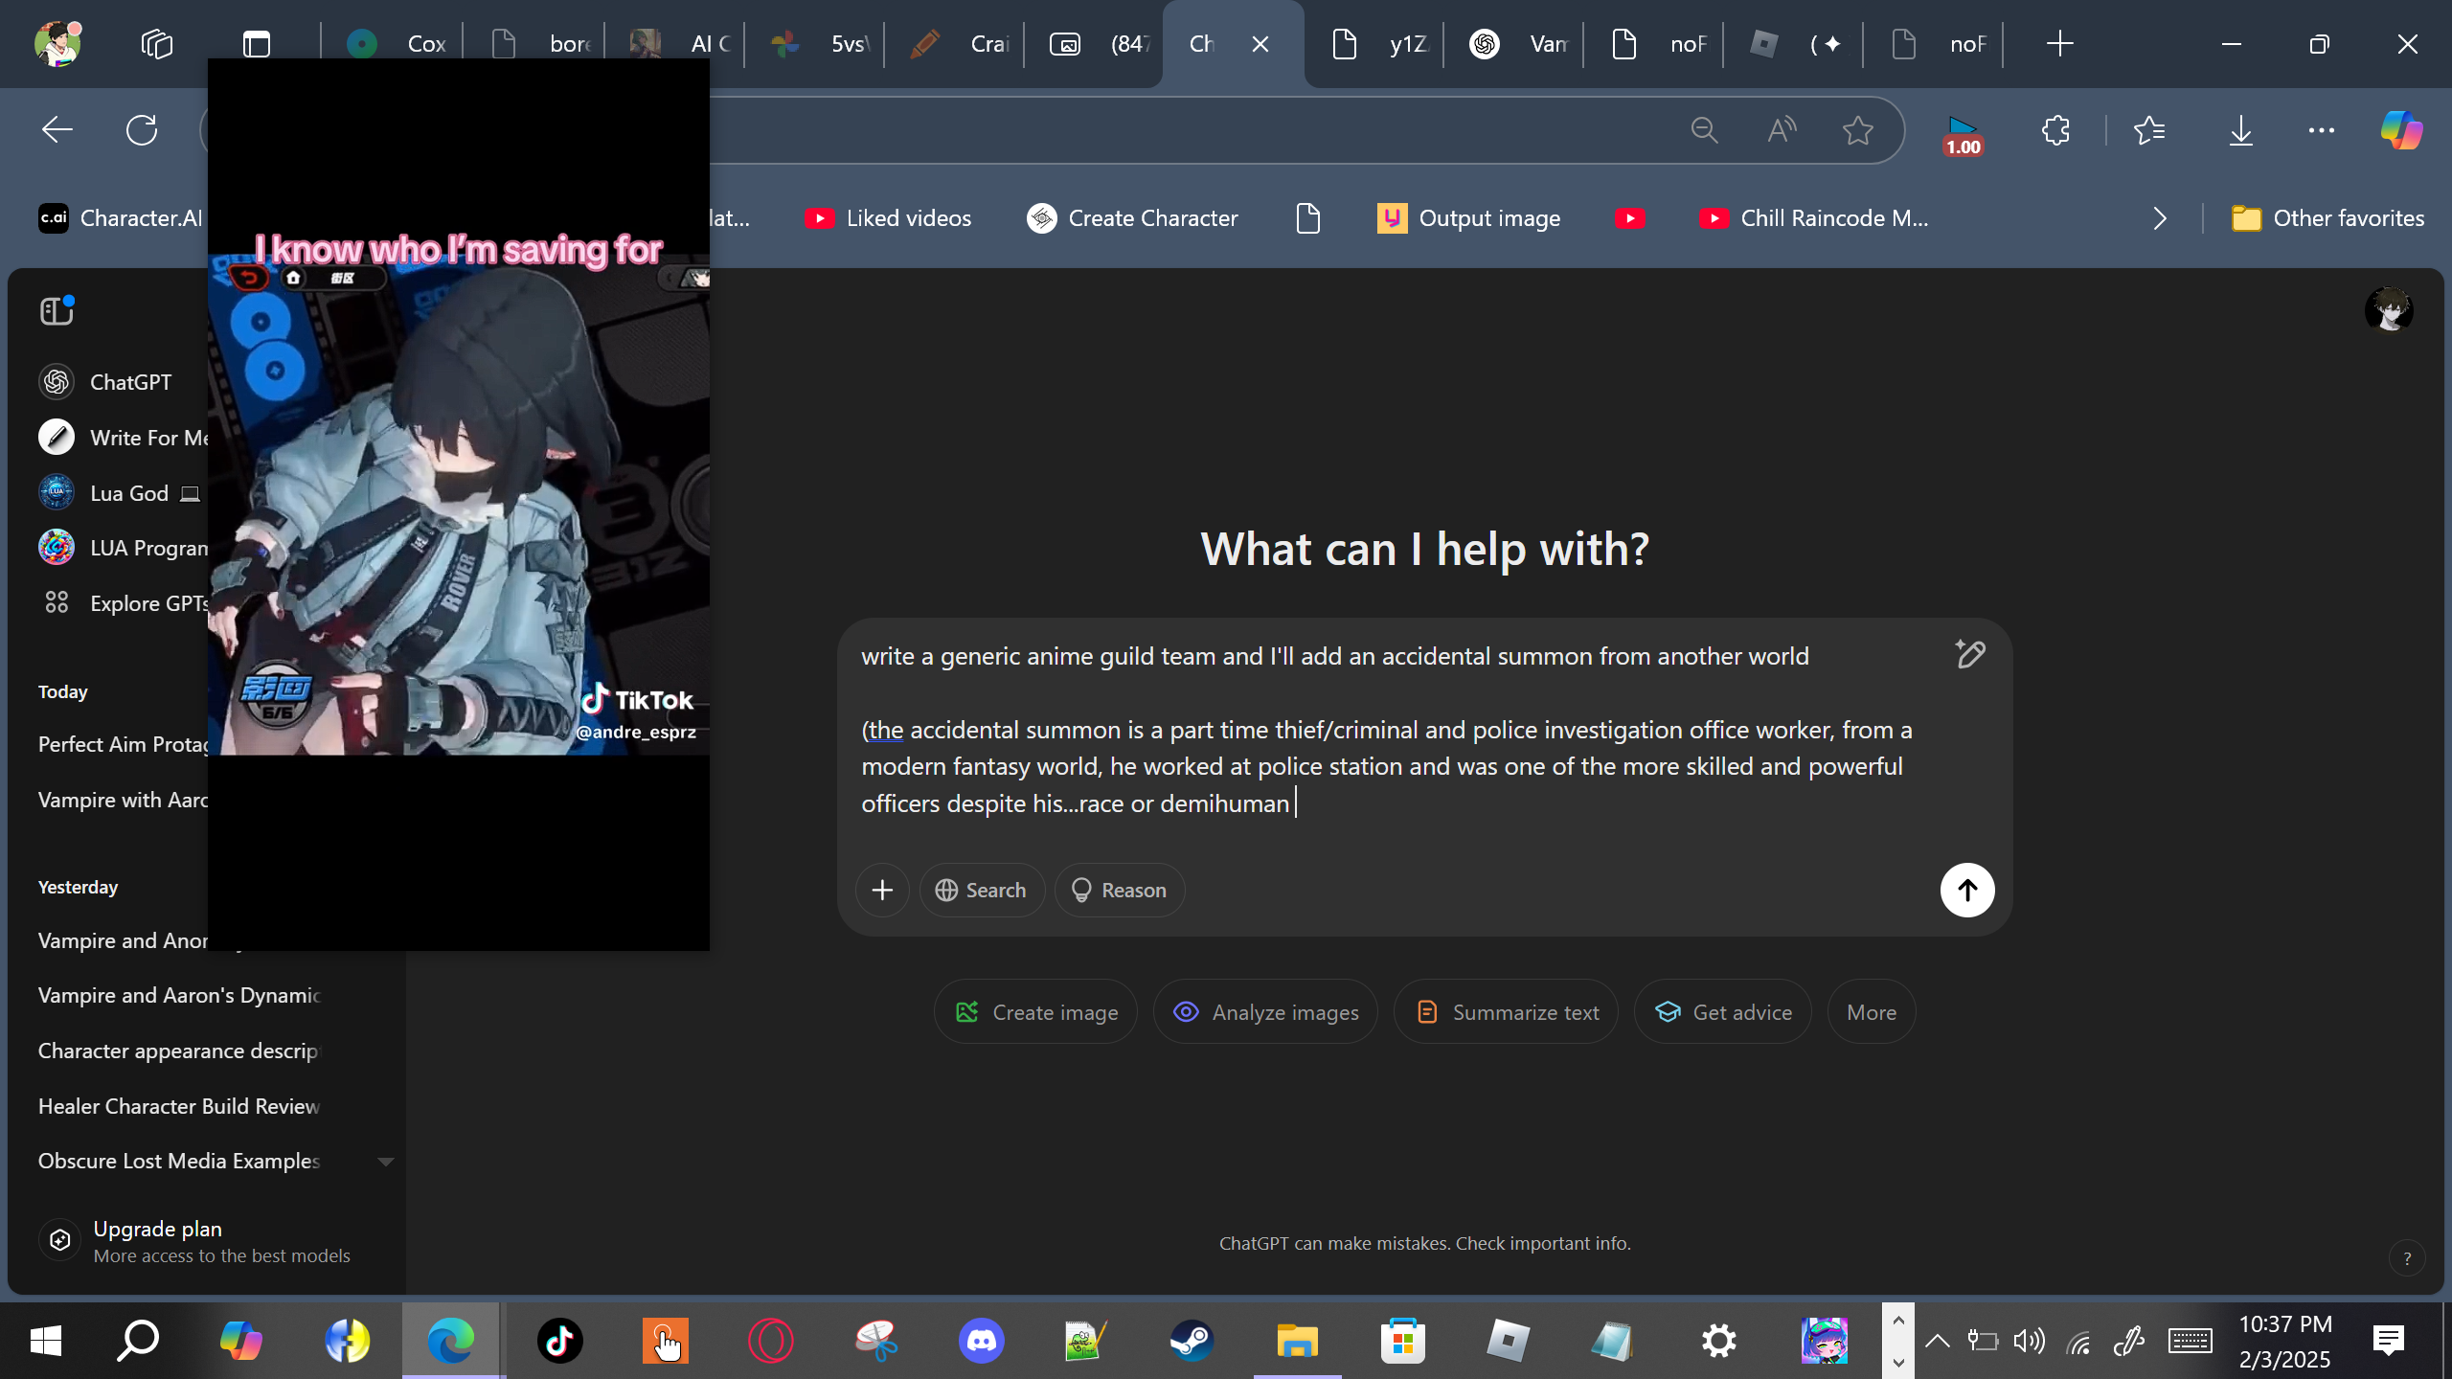This screenshot has width=2452, height=1379.
Task: Switch to the Crai tab
Action: tap(955, 44)
